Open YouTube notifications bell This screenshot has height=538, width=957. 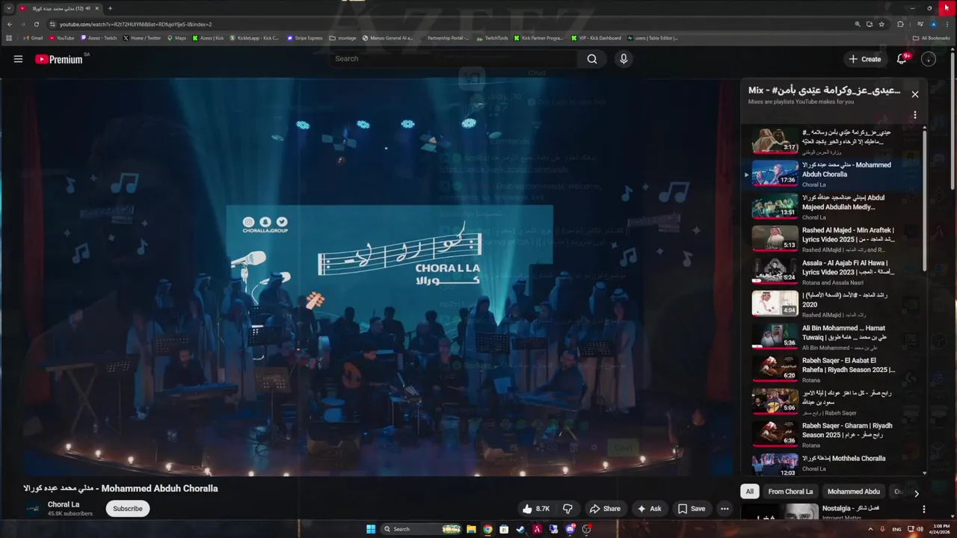tap(902, 59)
